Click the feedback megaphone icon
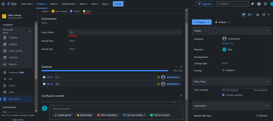The image size is (273, 121). [244, 15]
